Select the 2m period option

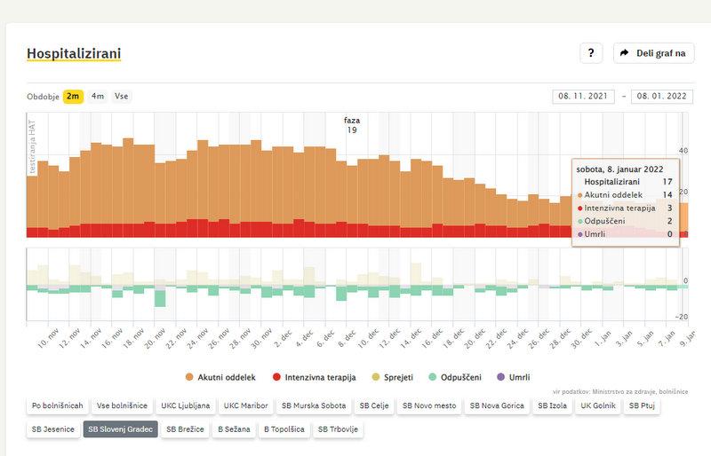[x=73, y=96]
